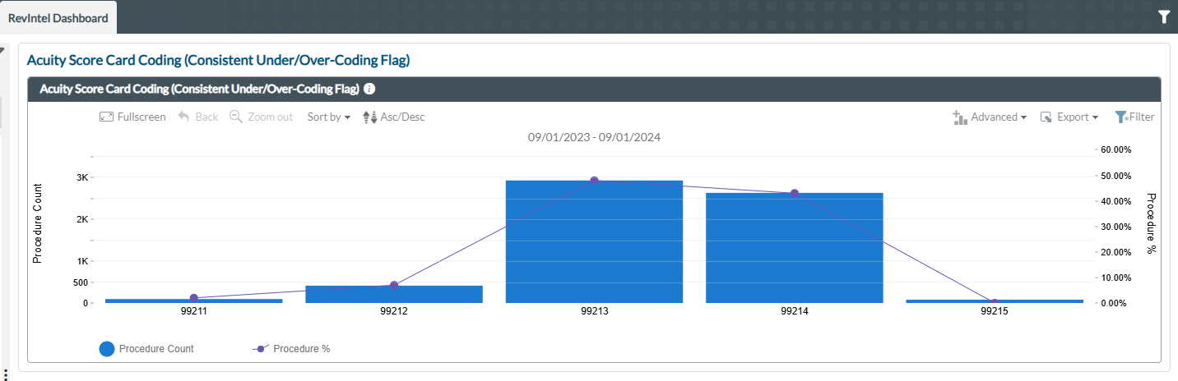Toggle Procedure % series in the legend
1178x381 pixels.
pos(291,349)
